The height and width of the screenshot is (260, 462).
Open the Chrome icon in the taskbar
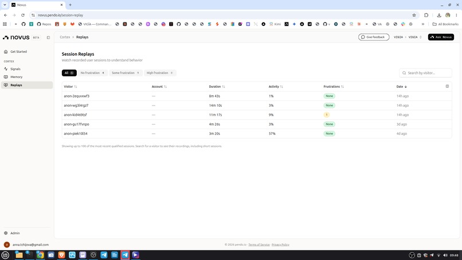point(40,255)
